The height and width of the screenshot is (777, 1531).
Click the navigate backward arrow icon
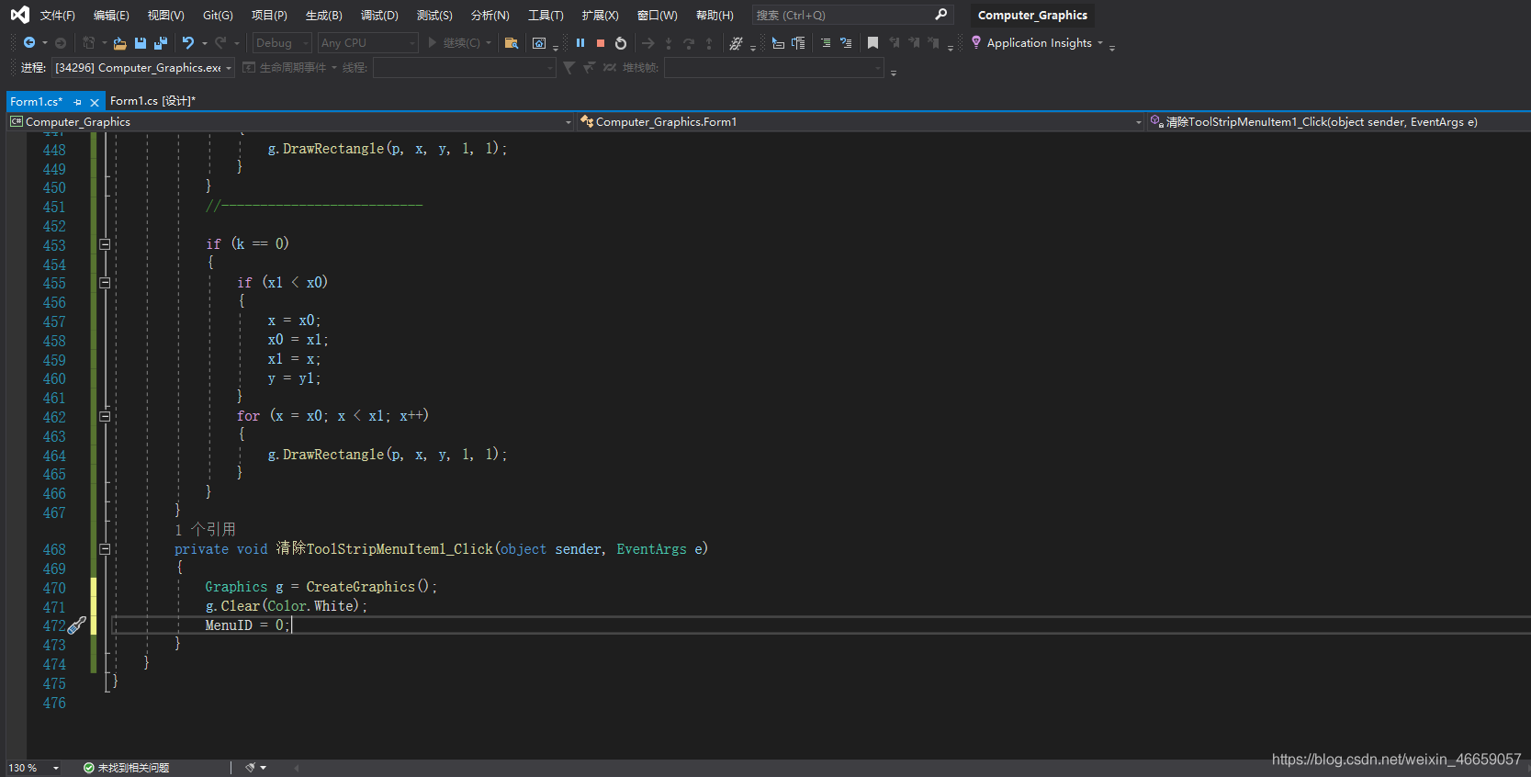(x=29, y=43)
